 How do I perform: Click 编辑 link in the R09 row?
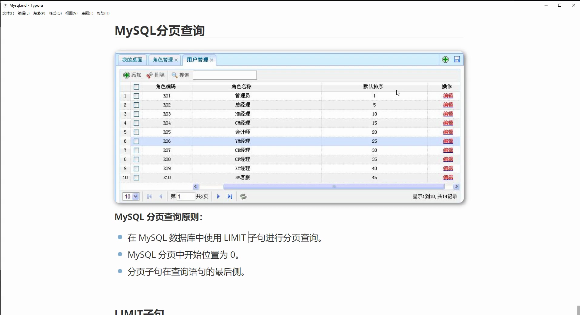pyautogui.click(x=448, y=168)
